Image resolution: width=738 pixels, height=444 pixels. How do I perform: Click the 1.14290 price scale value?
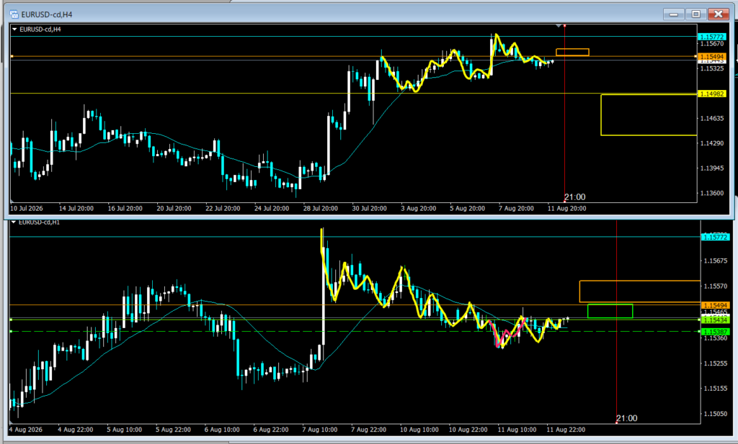tap(711, 143)
